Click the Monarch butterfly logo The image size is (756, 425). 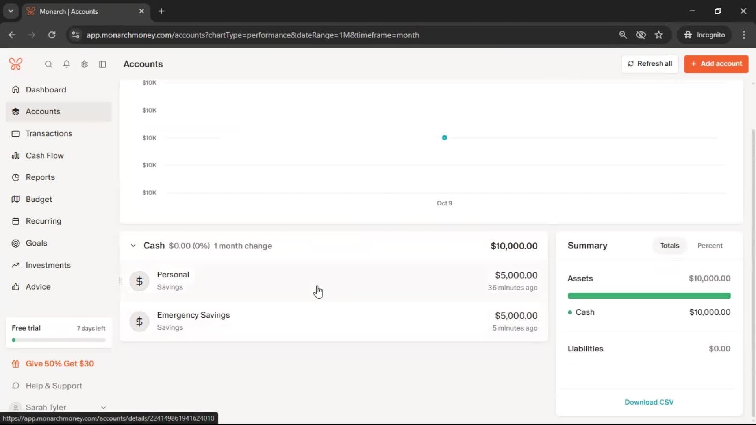(16, 64)
